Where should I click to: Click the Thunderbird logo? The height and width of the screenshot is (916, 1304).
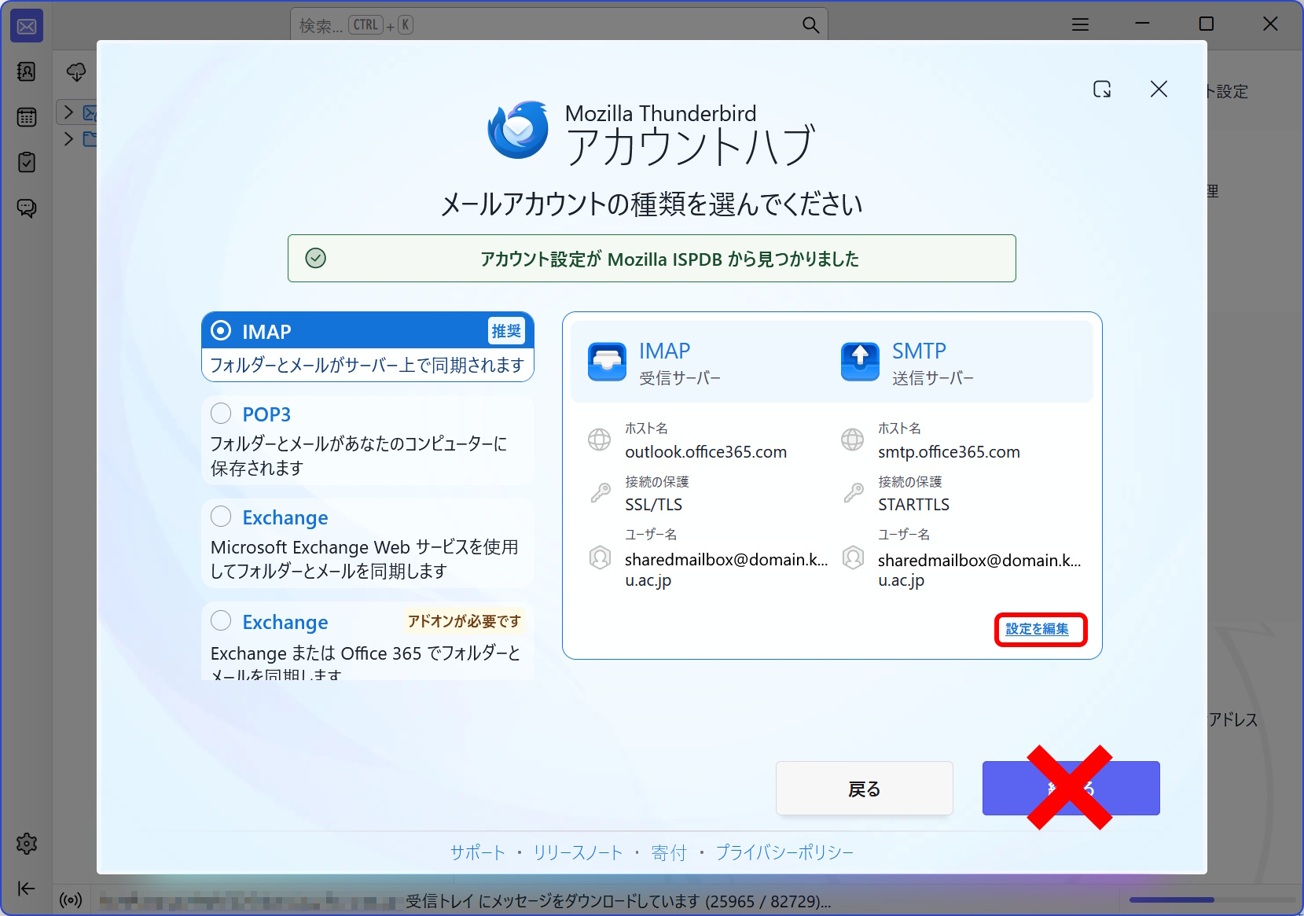tap(518, 130)
